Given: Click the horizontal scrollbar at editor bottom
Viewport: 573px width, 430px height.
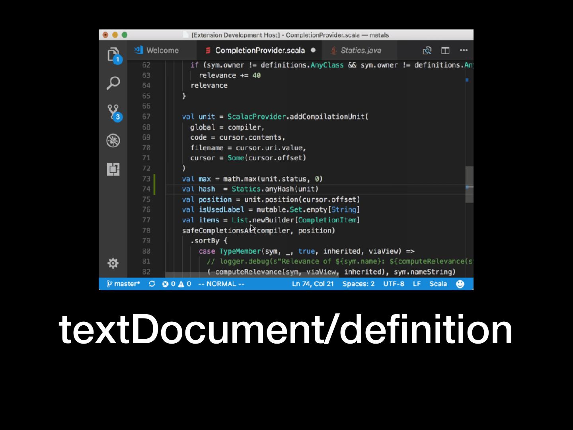Looking at the screenshot, I should 251,275.
